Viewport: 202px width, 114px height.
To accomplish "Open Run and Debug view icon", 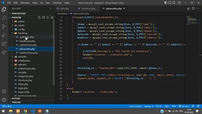I will tap(4, 35).
